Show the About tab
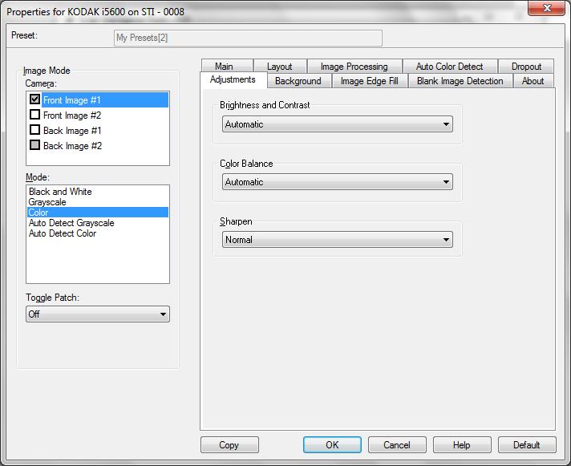This screenshot has height=466, width=571. (x=533, y=81)
